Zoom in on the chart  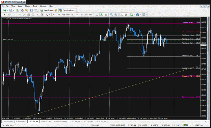[111, 15]
